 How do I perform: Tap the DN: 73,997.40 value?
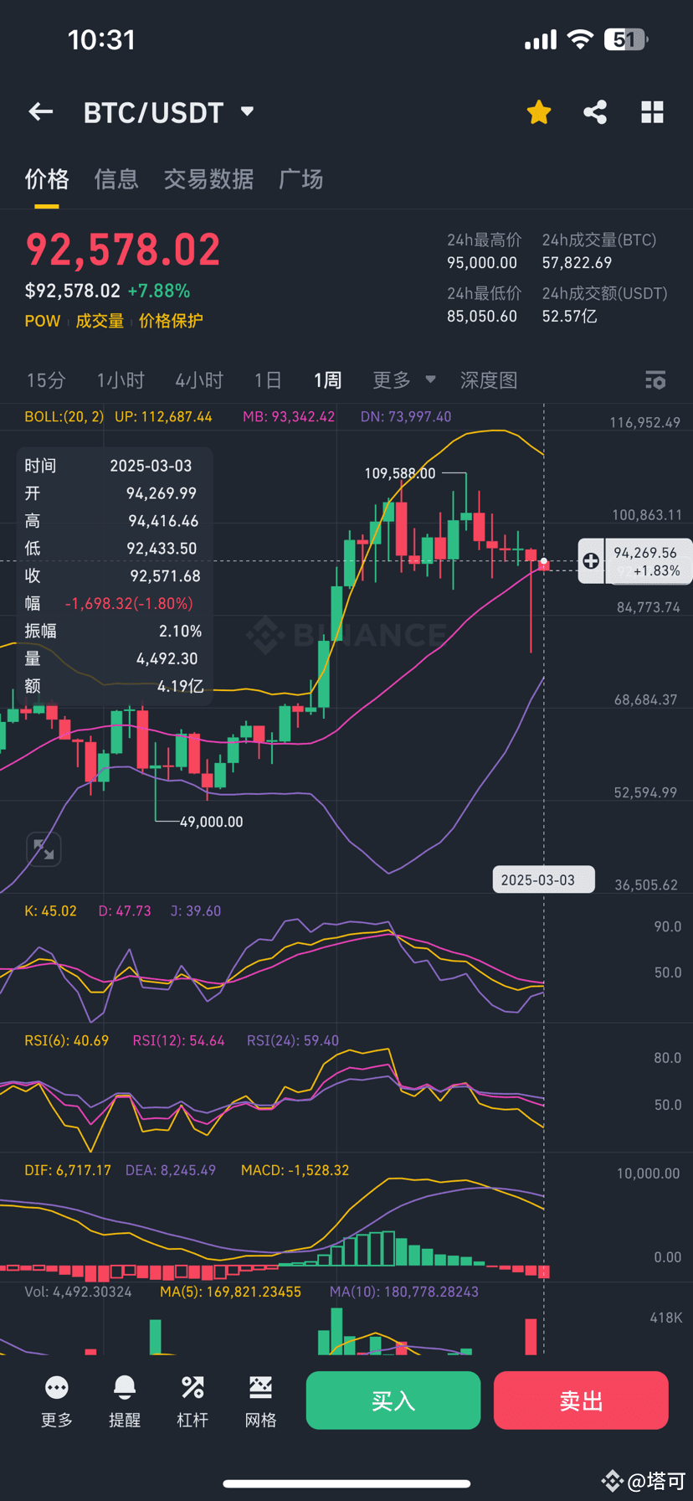pyautogui.click(x=406, y=416)
